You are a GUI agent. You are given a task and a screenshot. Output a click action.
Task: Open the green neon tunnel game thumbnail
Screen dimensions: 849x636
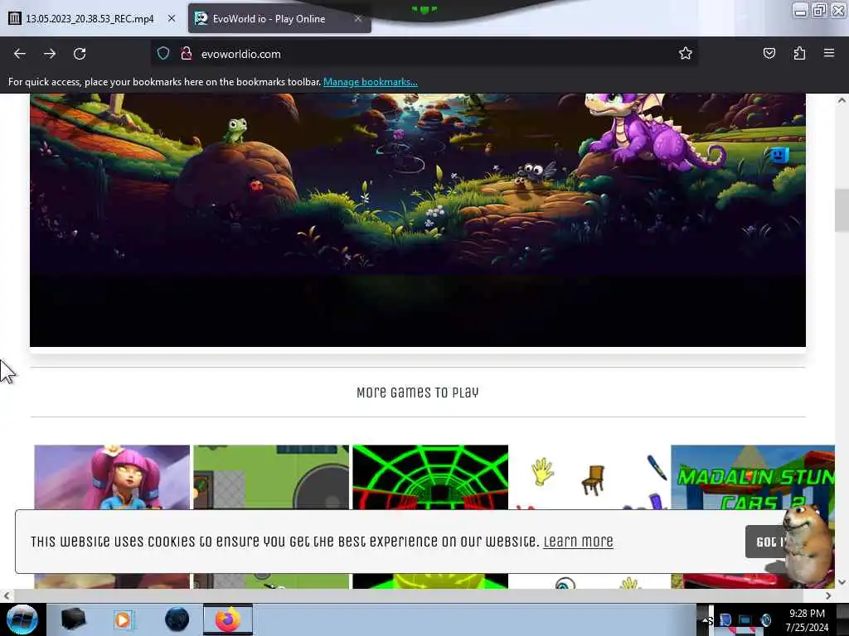click(430, 477)
